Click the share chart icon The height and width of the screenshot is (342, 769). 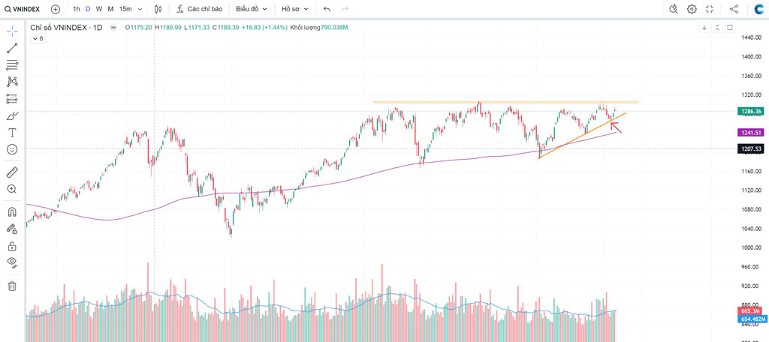click(x=734, y=9)
